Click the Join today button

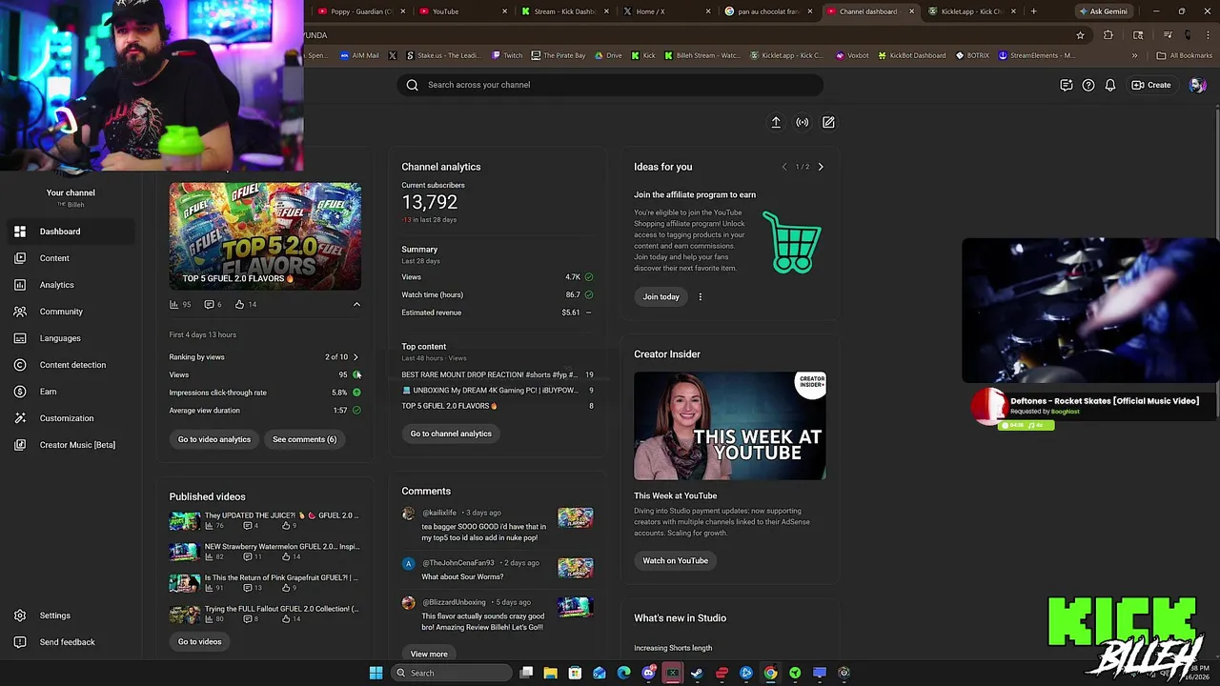(661, 296)
